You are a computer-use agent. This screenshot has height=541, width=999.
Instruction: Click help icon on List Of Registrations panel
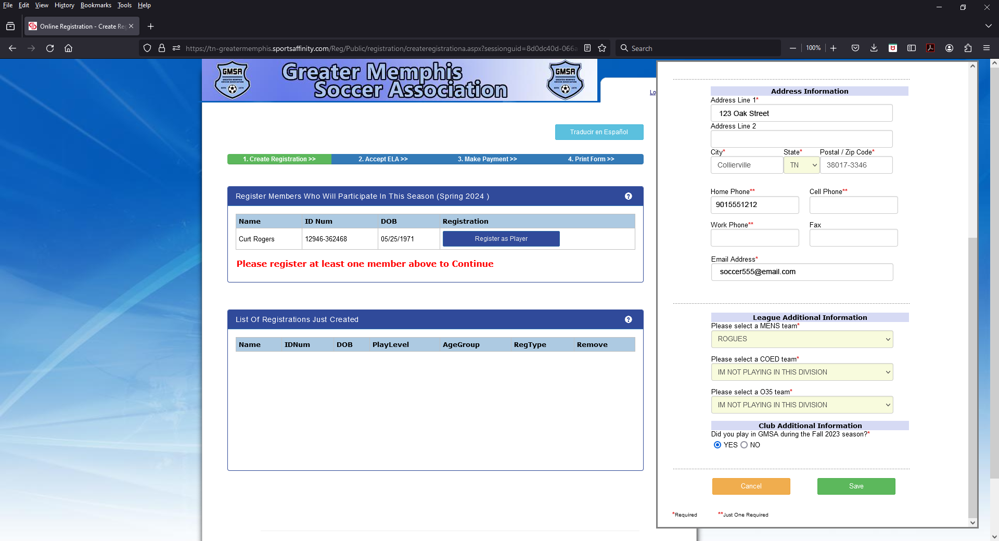629,319
